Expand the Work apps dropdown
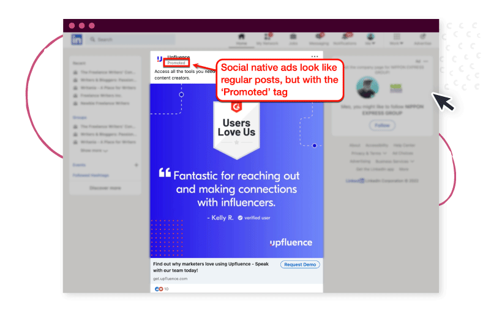This screenshot has width=502, height=313. pyautogui.click(x=396, y=39)
